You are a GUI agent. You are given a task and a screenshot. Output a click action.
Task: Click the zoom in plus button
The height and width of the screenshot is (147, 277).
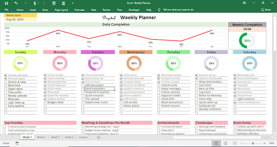click(264, 143)
